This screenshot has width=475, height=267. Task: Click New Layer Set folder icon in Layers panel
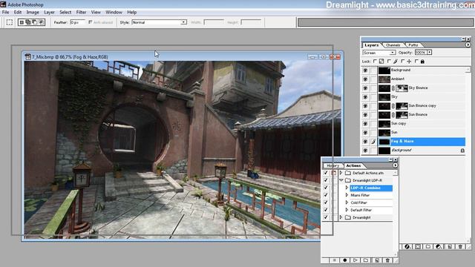point(428,247)
